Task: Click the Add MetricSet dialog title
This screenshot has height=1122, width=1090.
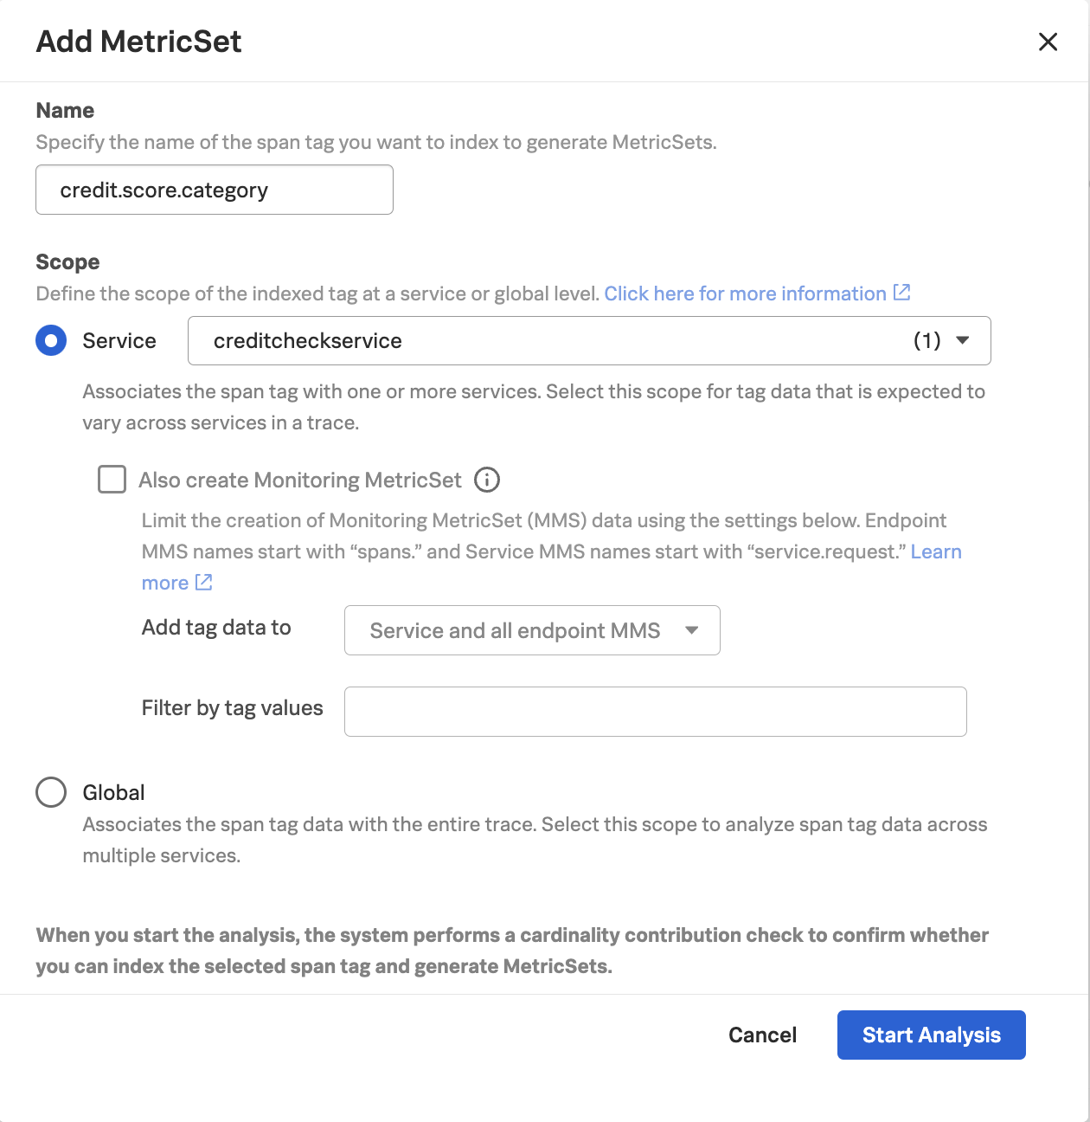Action: (x=138, y=41)
